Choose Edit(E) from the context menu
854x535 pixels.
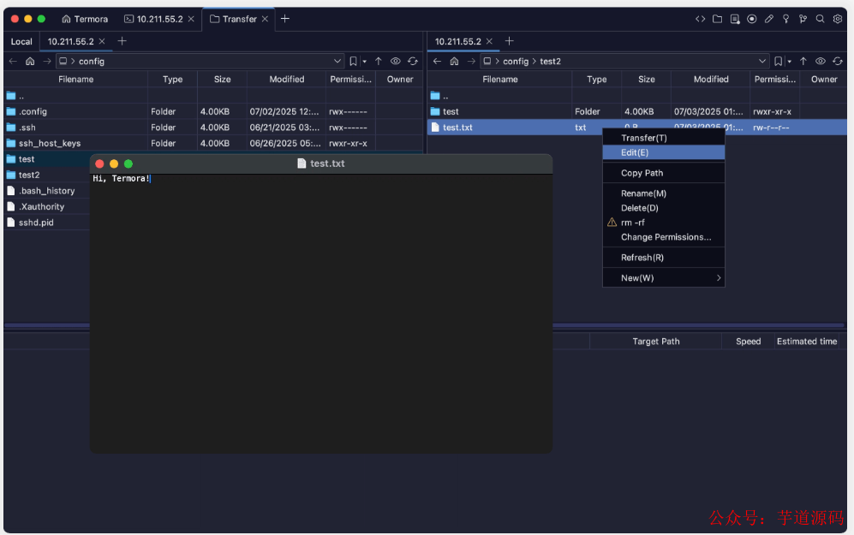point(663,153)
